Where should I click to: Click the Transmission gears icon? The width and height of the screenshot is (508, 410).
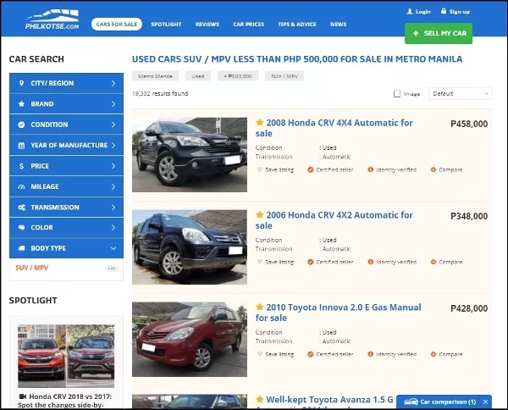pos(21,208)
